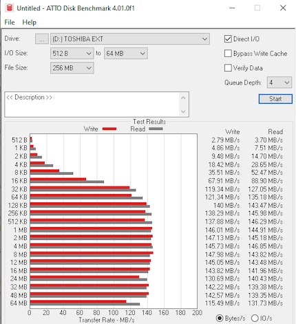
Task: Open the 256 MB File Size dropdown
Action: [72, 68]
